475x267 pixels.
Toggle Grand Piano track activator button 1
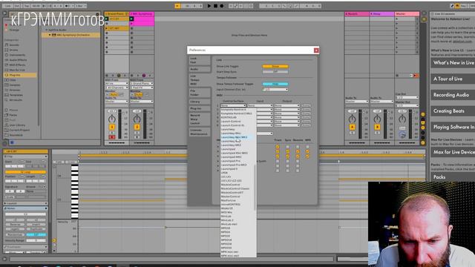pos(112,127)
